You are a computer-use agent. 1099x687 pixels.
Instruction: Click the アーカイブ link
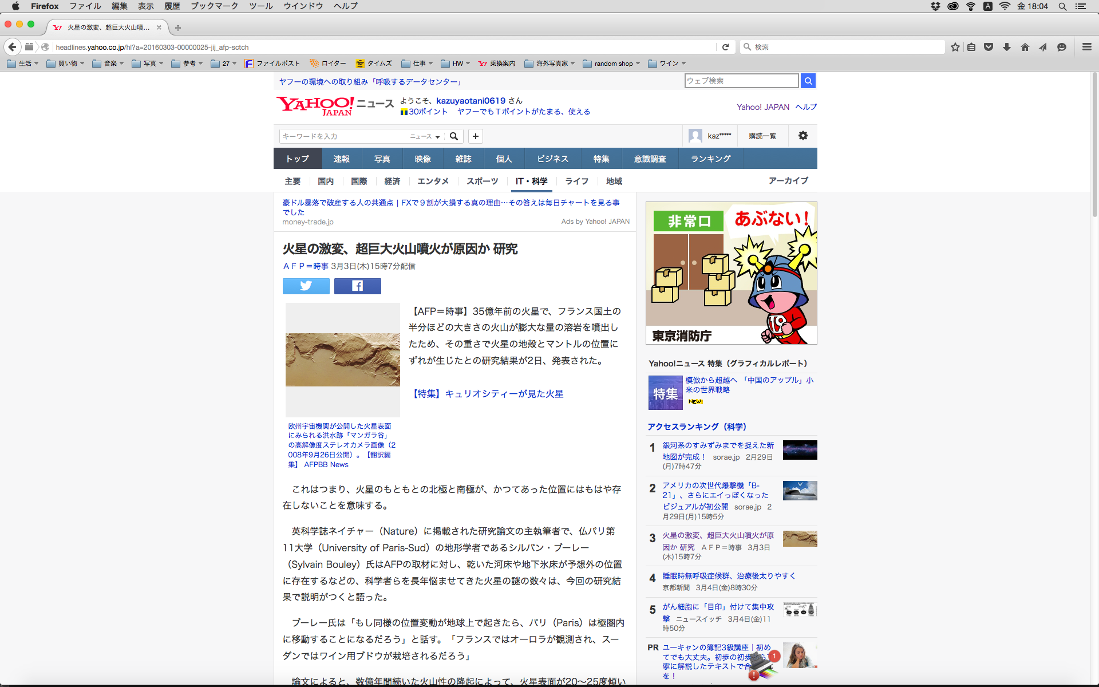point(788,180)
